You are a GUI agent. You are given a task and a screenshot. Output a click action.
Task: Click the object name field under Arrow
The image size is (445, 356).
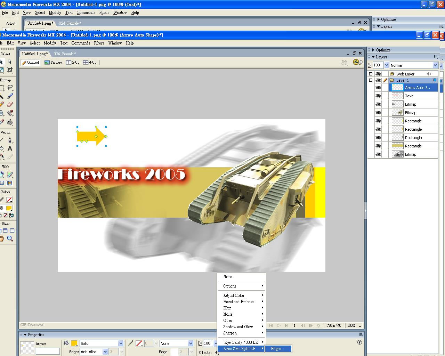coord(48,351)
